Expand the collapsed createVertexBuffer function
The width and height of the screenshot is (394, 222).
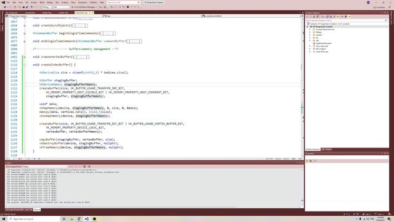(x=25, y=57)
